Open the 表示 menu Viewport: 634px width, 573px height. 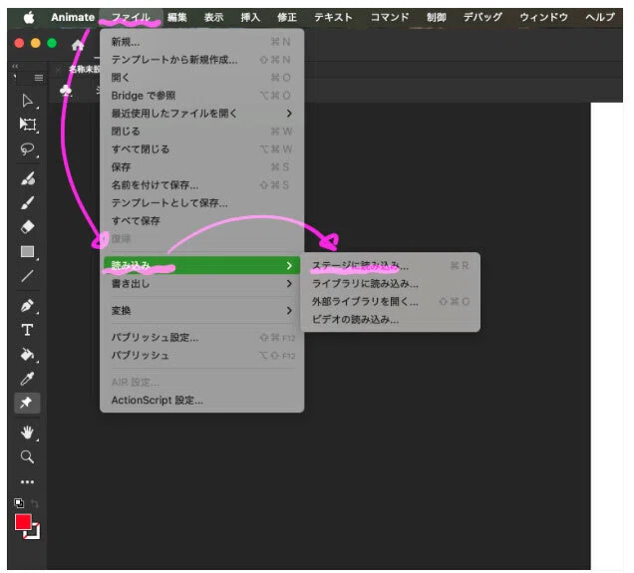[214, 17]
